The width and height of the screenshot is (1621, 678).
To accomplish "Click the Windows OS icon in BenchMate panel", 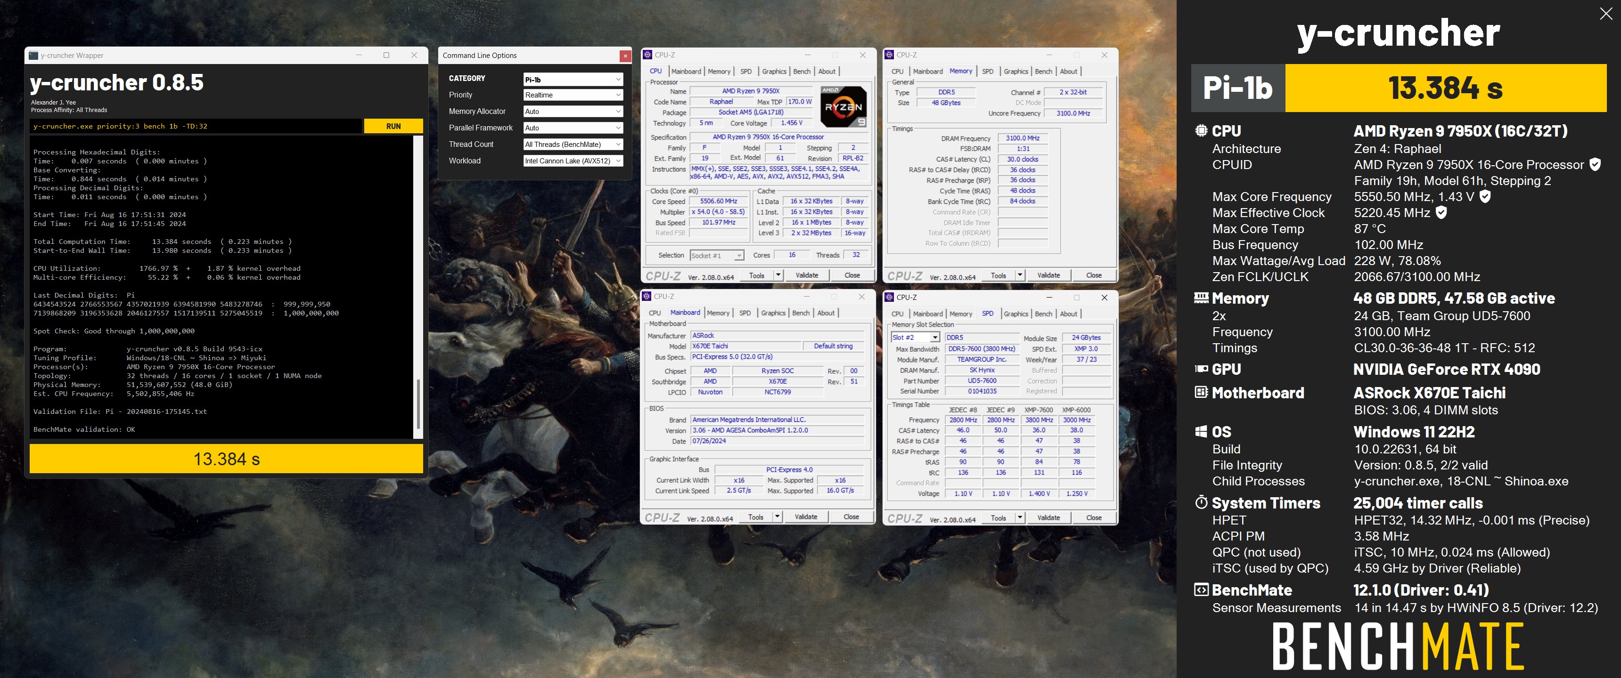I will (1201, 431).
